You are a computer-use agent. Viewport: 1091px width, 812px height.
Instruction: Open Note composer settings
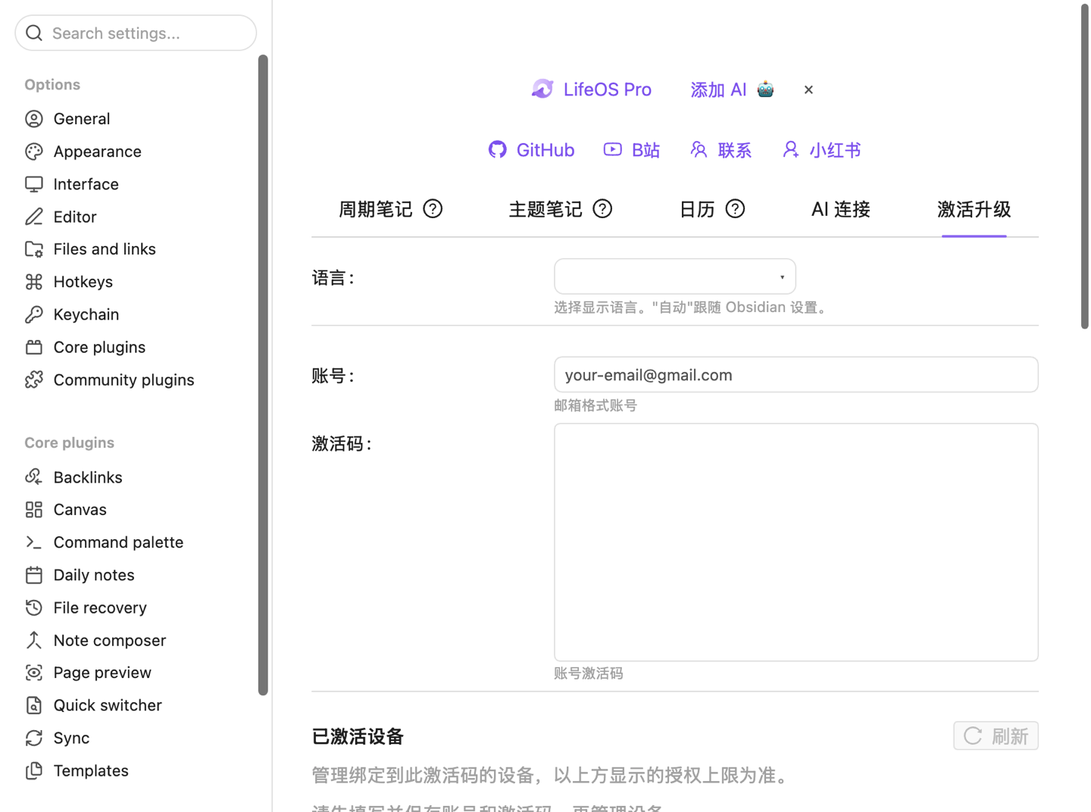pyautogui.click(x=110, y=640)
